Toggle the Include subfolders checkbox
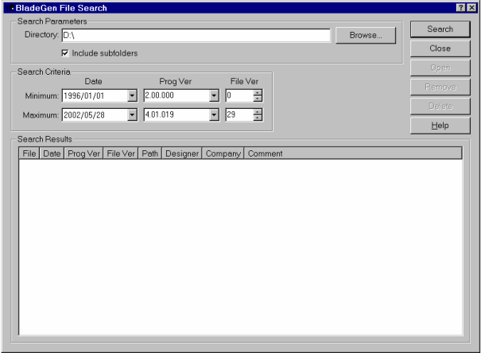481x353 pixels. [65, 53]
